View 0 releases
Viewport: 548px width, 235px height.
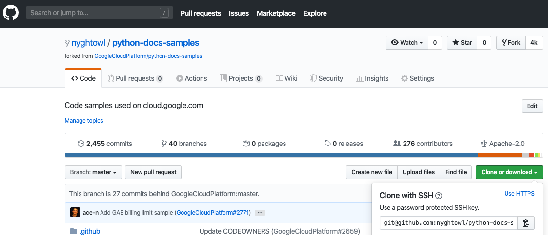344,144
